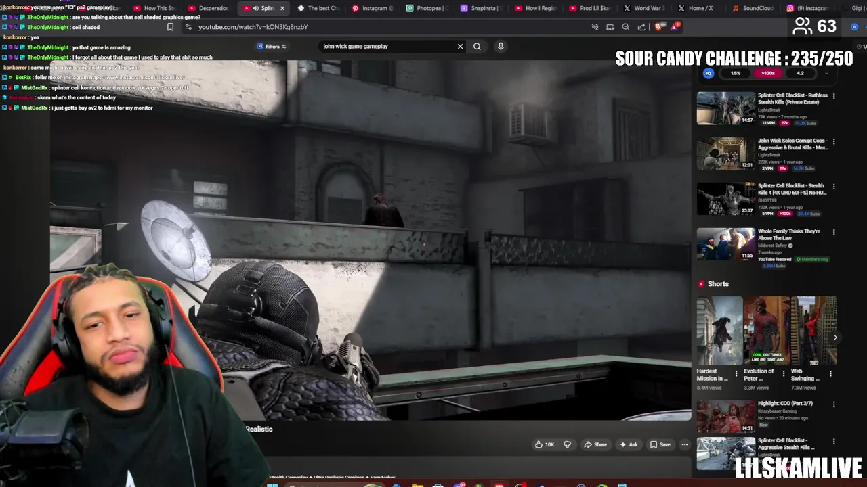Like the video with thumbs up 10K
Image resolution: width=867 pixels, height=487 pixels.
point(545,444)
